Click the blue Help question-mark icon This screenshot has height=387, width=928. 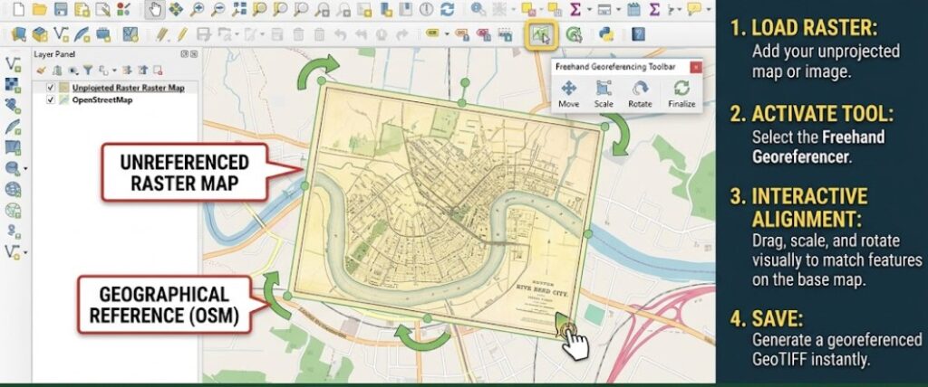click(x=637, y=34)
